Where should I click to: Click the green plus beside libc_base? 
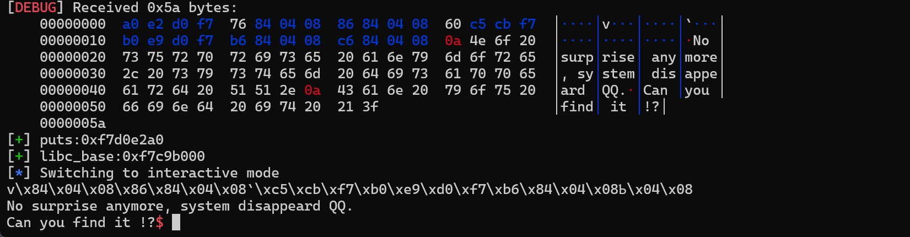[x=19, y=157]
